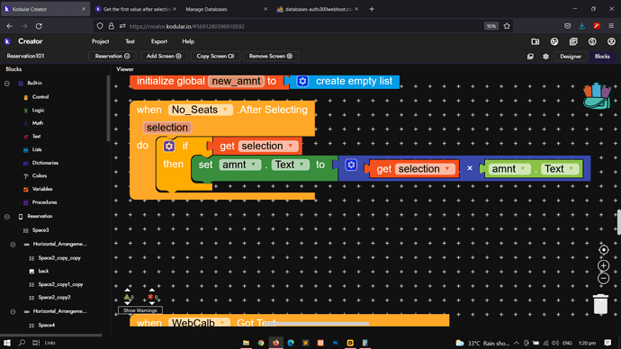This screenshot has height=349, width=621.
Task: Click the copy layers icon beside Designer
Action: 530,56
